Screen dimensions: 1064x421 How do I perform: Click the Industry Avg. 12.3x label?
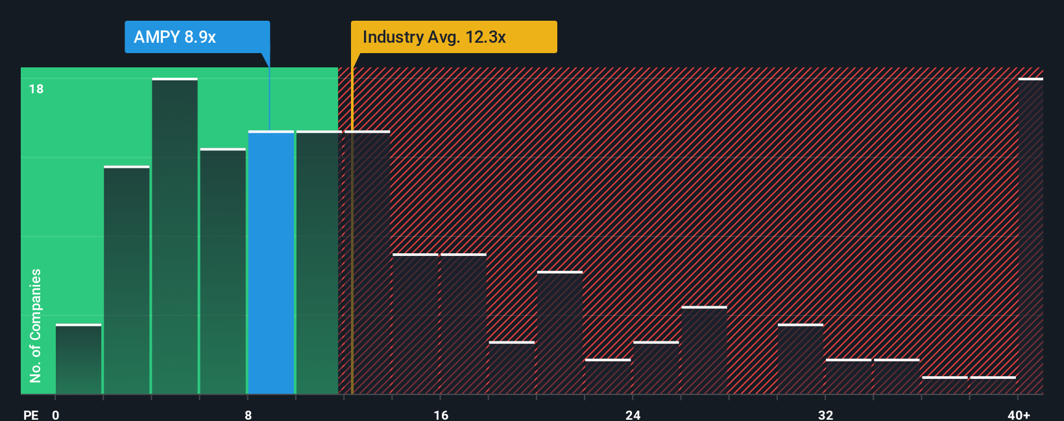click(453, 37)
